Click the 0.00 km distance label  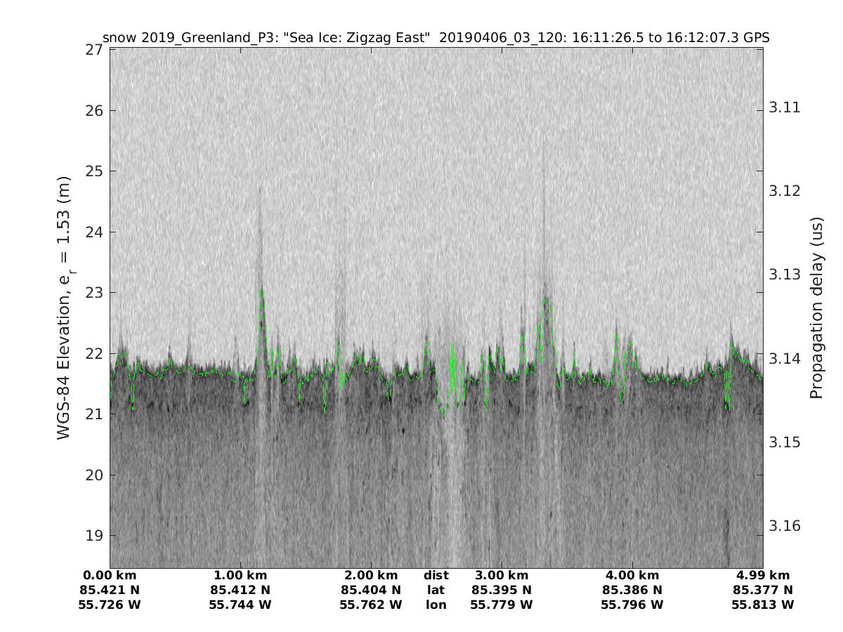tap(110, 575)
